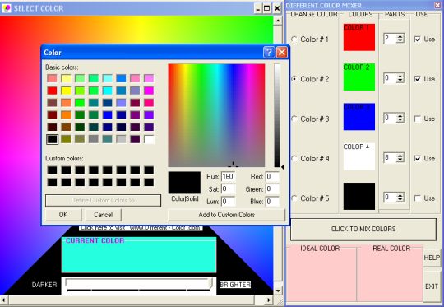Select the Color #3 radio button
This screenshot has height=307, width=444.
coord(294,119)
